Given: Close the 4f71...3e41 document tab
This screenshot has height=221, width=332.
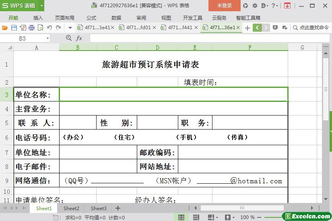Looking at the screenshot, I should [113, 27].
